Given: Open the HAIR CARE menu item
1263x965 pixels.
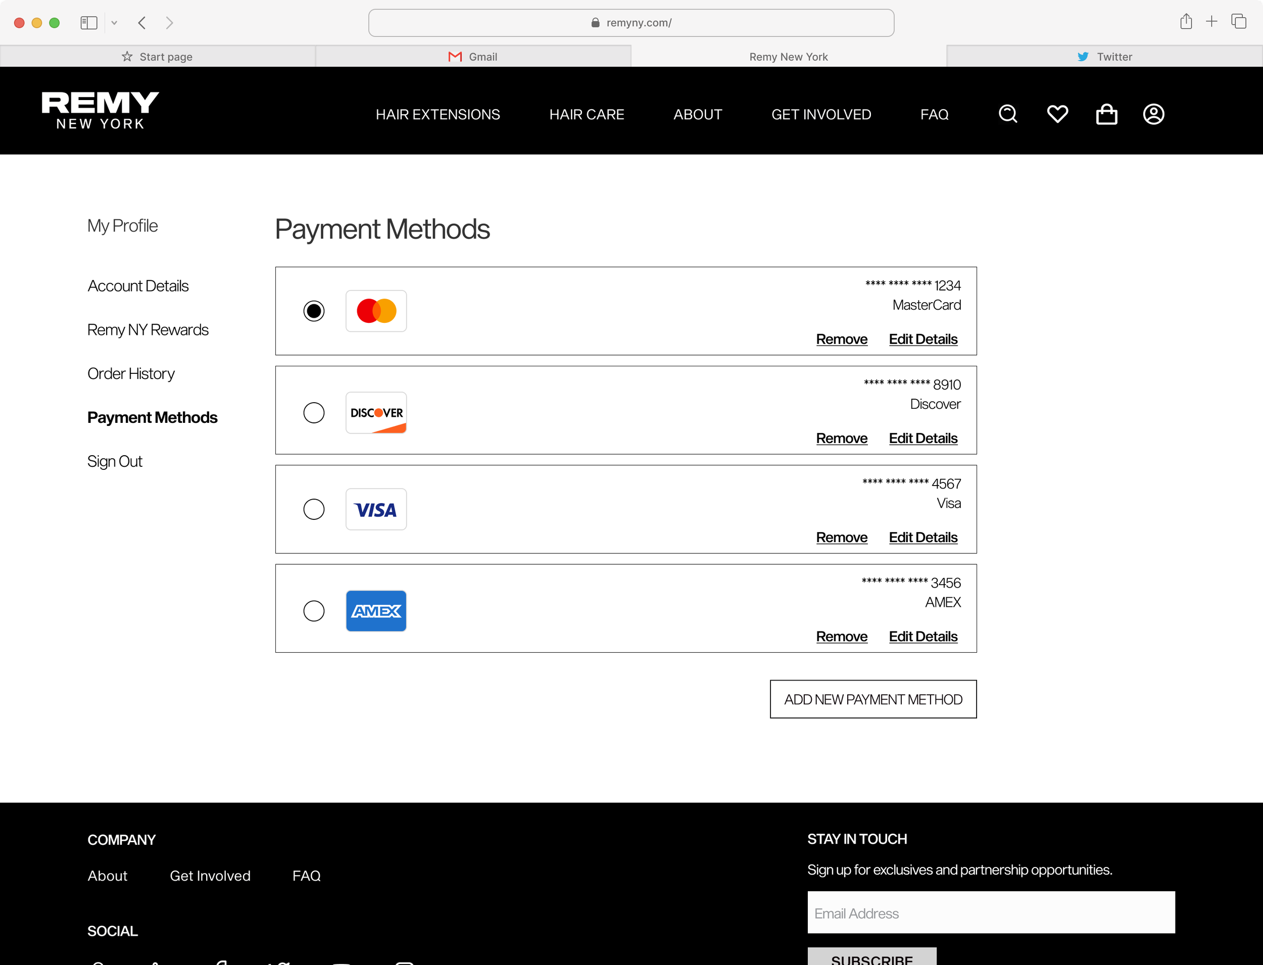Looking at the screenshot, I should [x=587, y=114].
